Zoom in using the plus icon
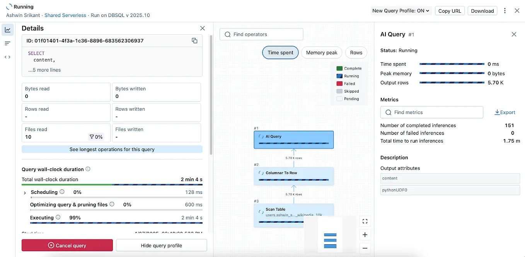The height and width of the screenshot is (257, 525). (365, 235)
